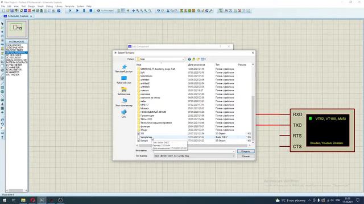Open the Opera browser from the taskbar
This screenshot has height=204, width=364.
click(x=32, y=200)
